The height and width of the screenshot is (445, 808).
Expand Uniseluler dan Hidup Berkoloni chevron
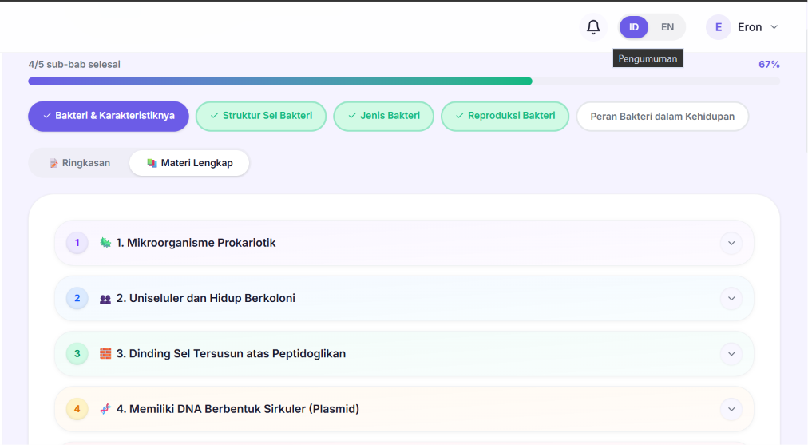tap(731, 298)
